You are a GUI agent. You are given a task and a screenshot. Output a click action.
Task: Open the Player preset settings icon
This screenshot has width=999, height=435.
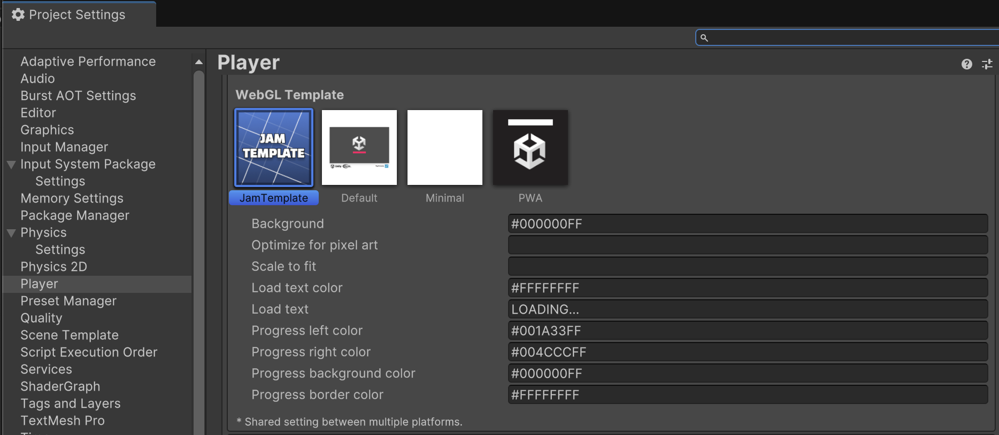987,64
